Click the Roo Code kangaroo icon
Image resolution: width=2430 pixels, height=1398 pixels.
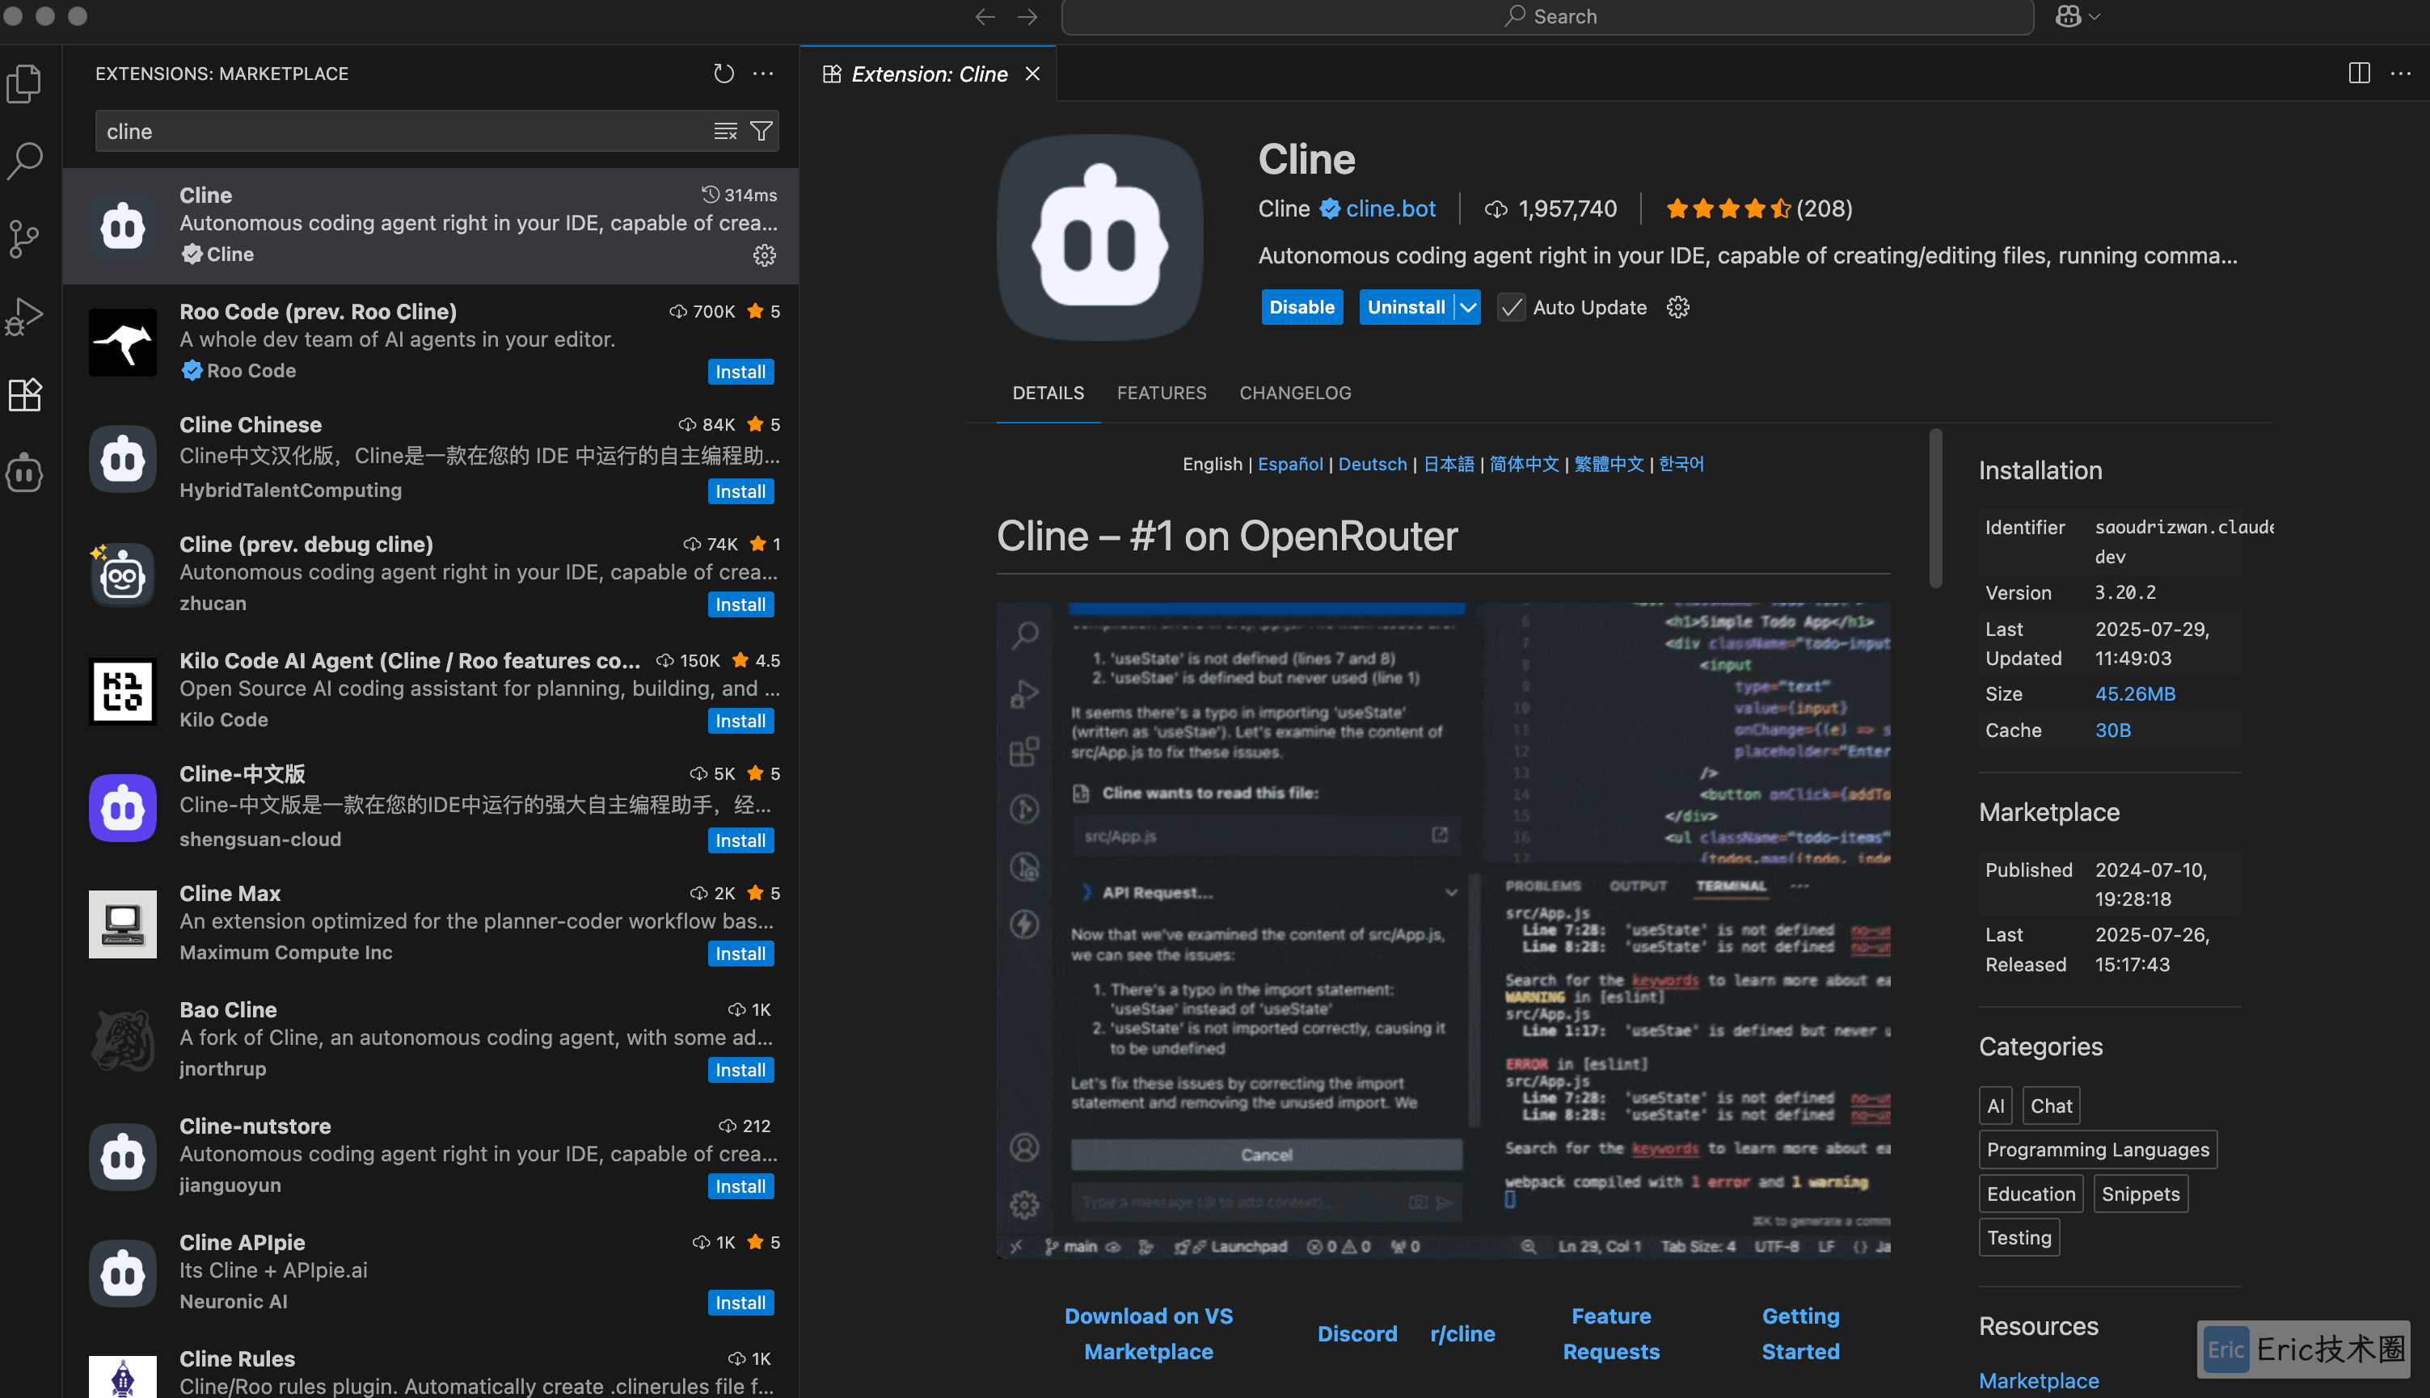(122, 342)
